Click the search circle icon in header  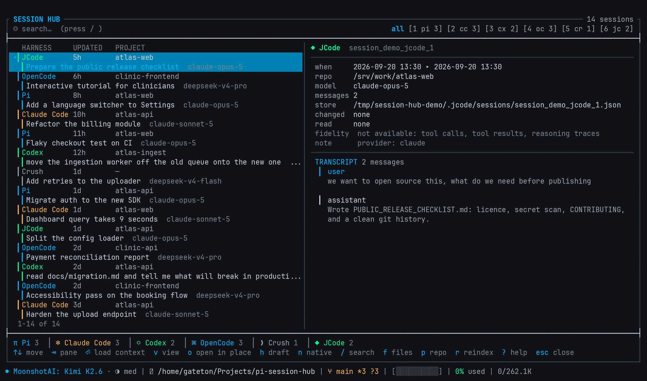(x=16, y=29)
